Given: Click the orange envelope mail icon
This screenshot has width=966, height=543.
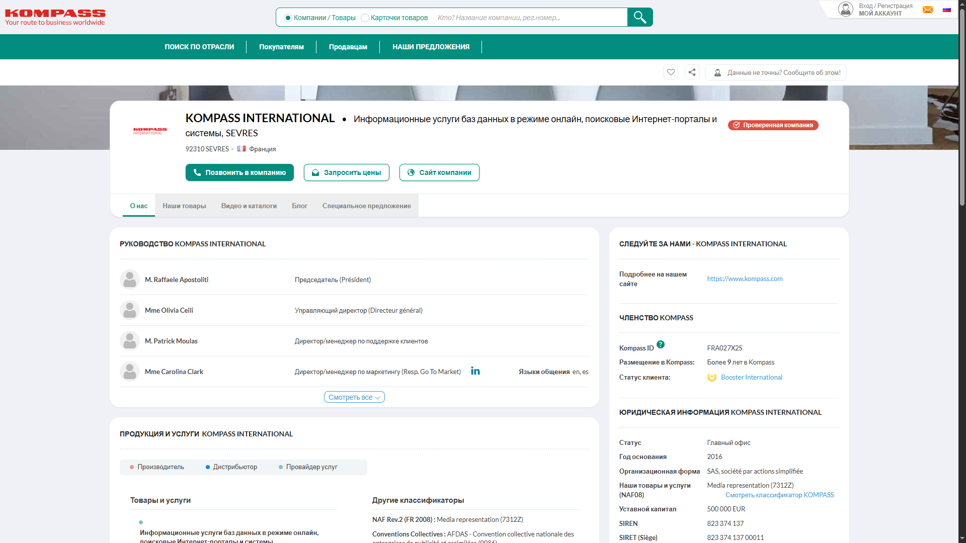Looking at the screenshot, I should [x=928, y=10].
